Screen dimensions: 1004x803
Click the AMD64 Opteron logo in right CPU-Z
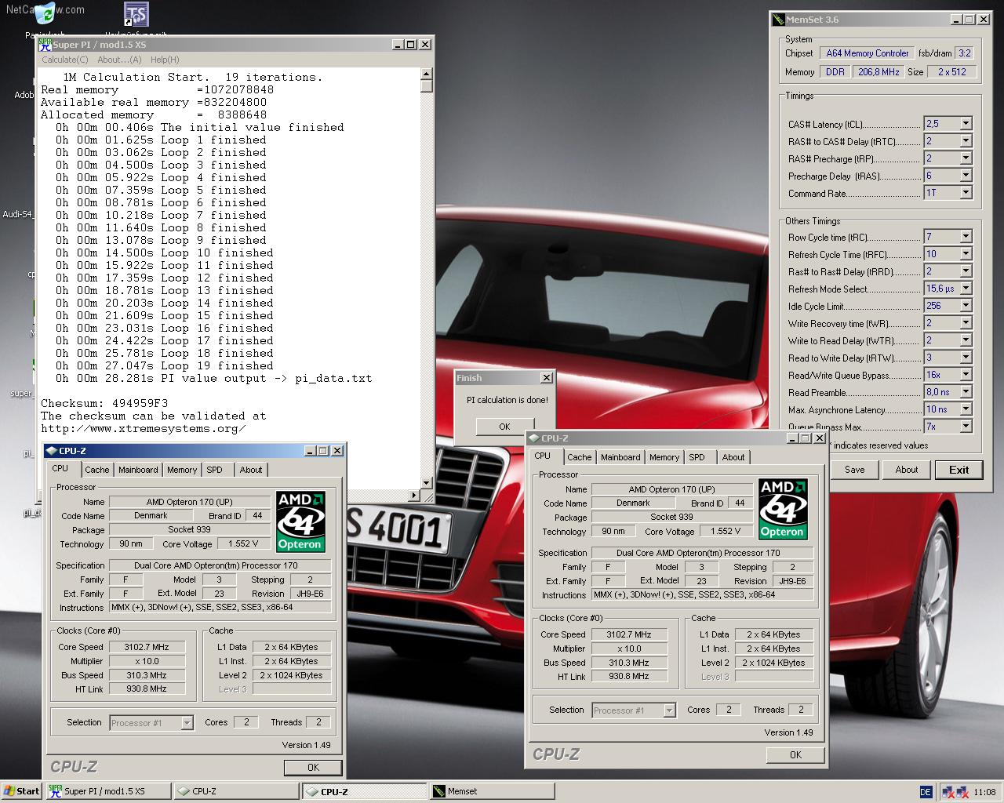click(783, 510)
